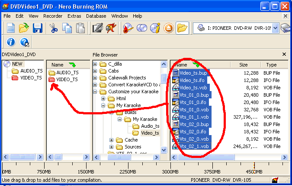This screenshot has height=186, width=292.
Task: Paste with the toolbar clipboard icon
Action: point(80,28)
